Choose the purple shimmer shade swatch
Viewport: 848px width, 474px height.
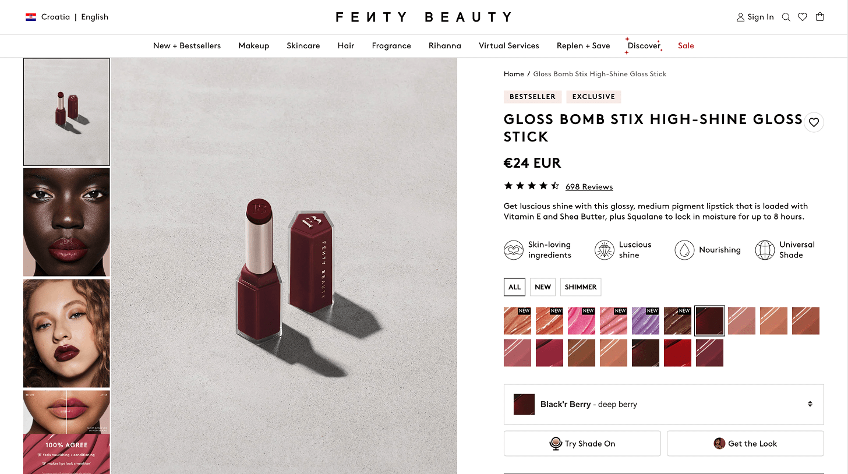pyautogui.click(x=645, y=321)
